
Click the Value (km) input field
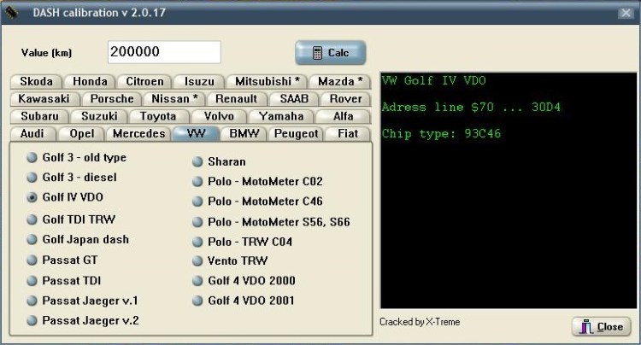click(x=164, y=52)
